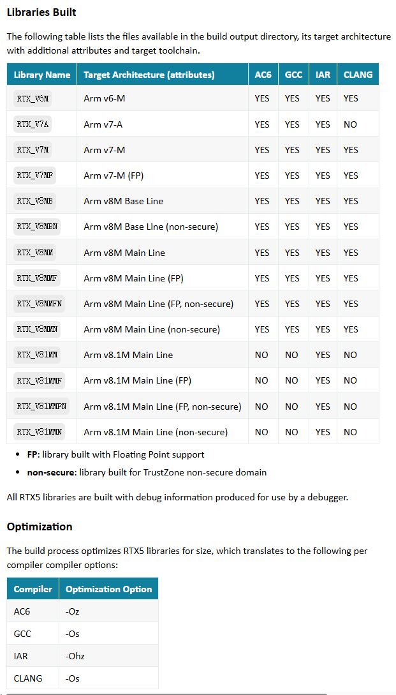Click the CLANG header in libraries table
The image size is (396, 695).
tap(358, 75)
